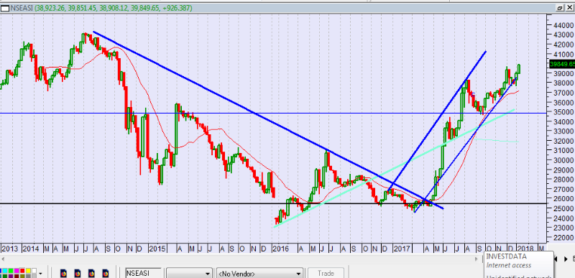Click the NSEASI quote values in the title bar

coord(114,8)
